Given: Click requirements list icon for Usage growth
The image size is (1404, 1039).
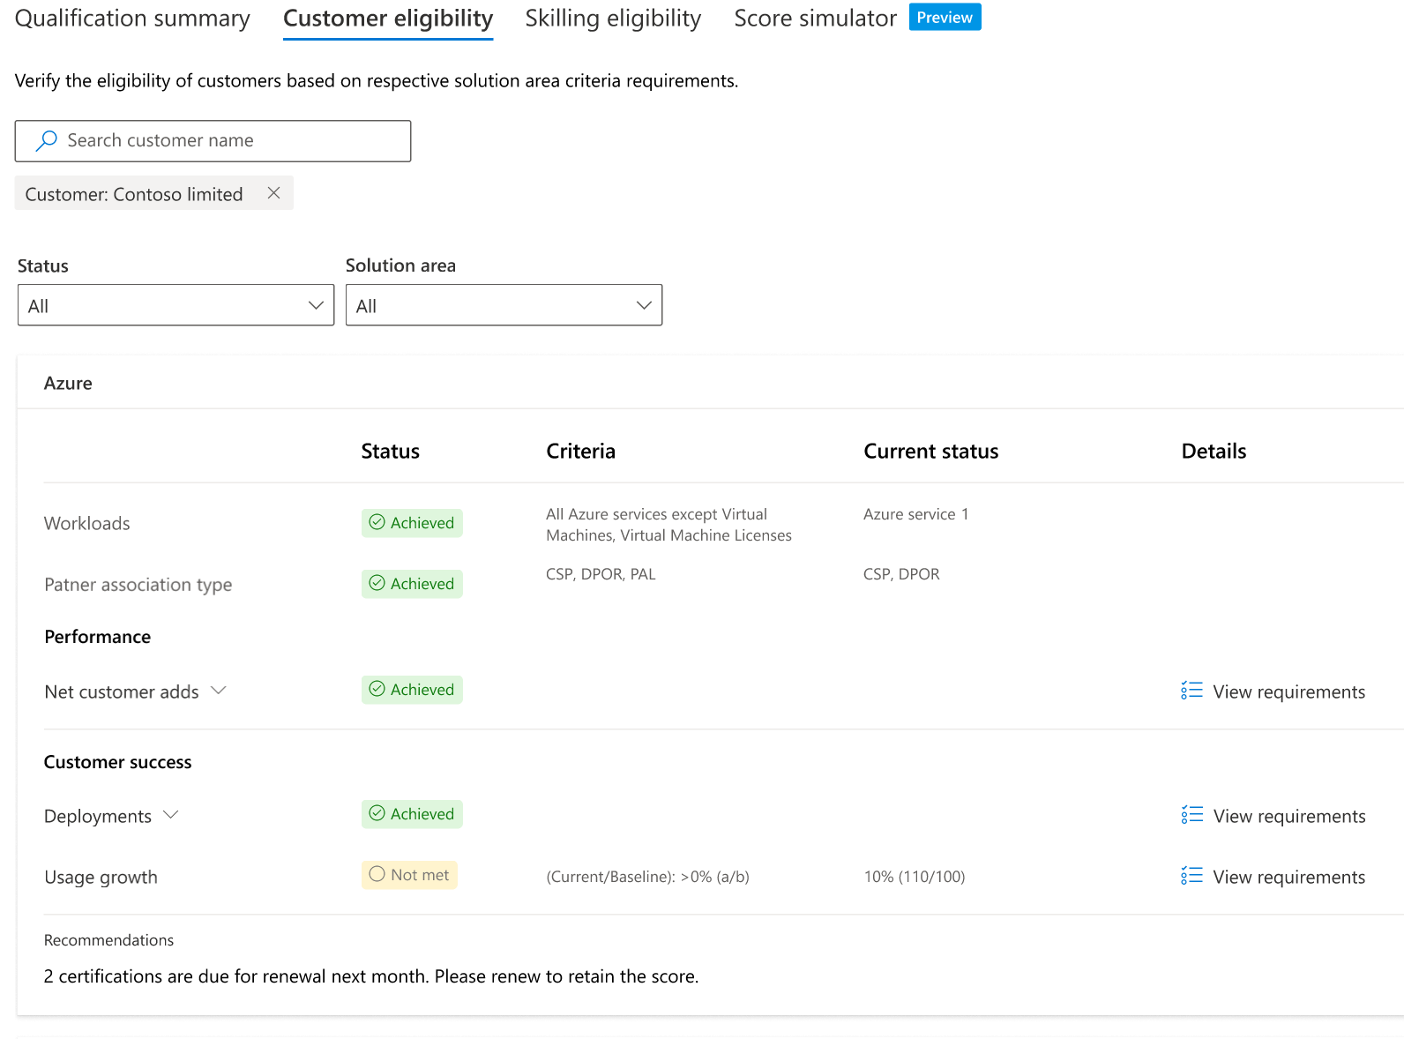Looking at the screenshot, I should click(x=1191, y=876).
